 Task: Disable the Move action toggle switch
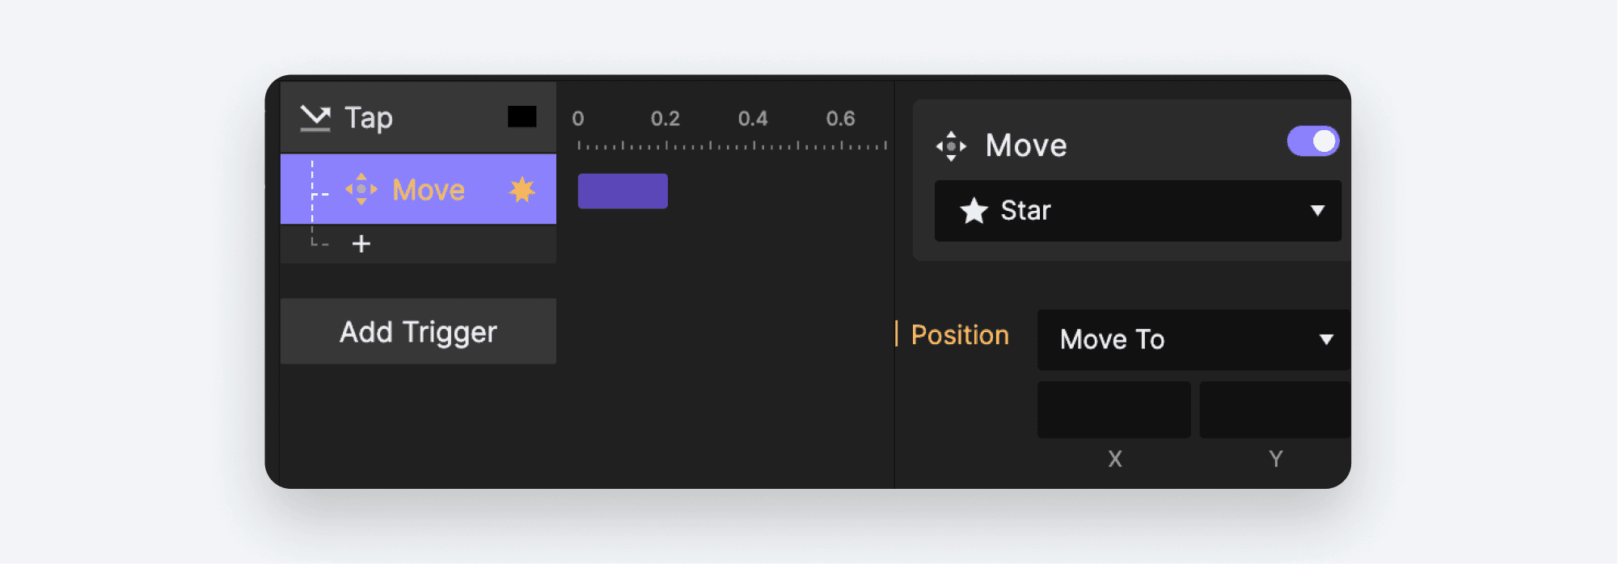[1312, 141]
